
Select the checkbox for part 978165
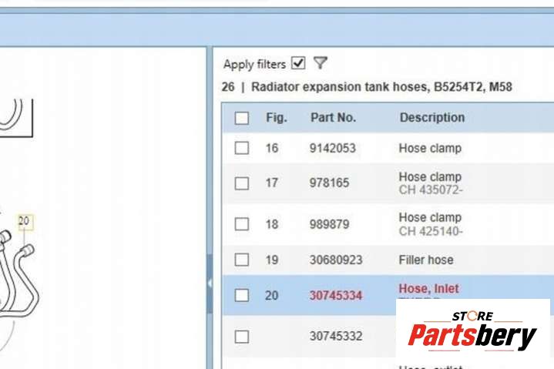tap(242, 183)
